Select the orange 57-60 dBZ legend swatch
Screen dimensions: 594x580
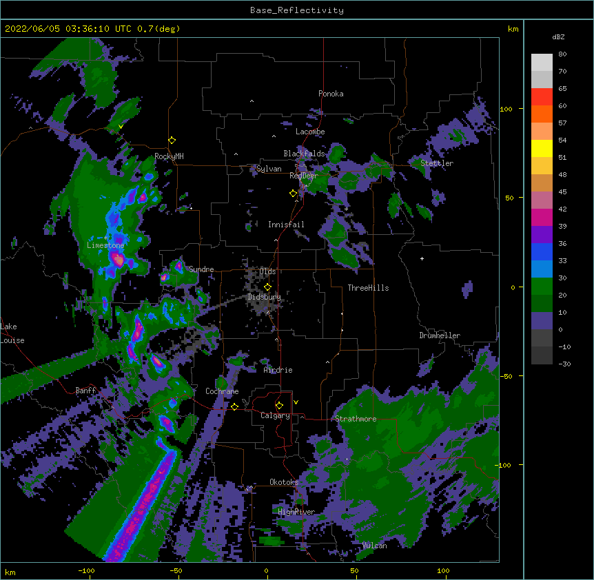tap(542, 114)
